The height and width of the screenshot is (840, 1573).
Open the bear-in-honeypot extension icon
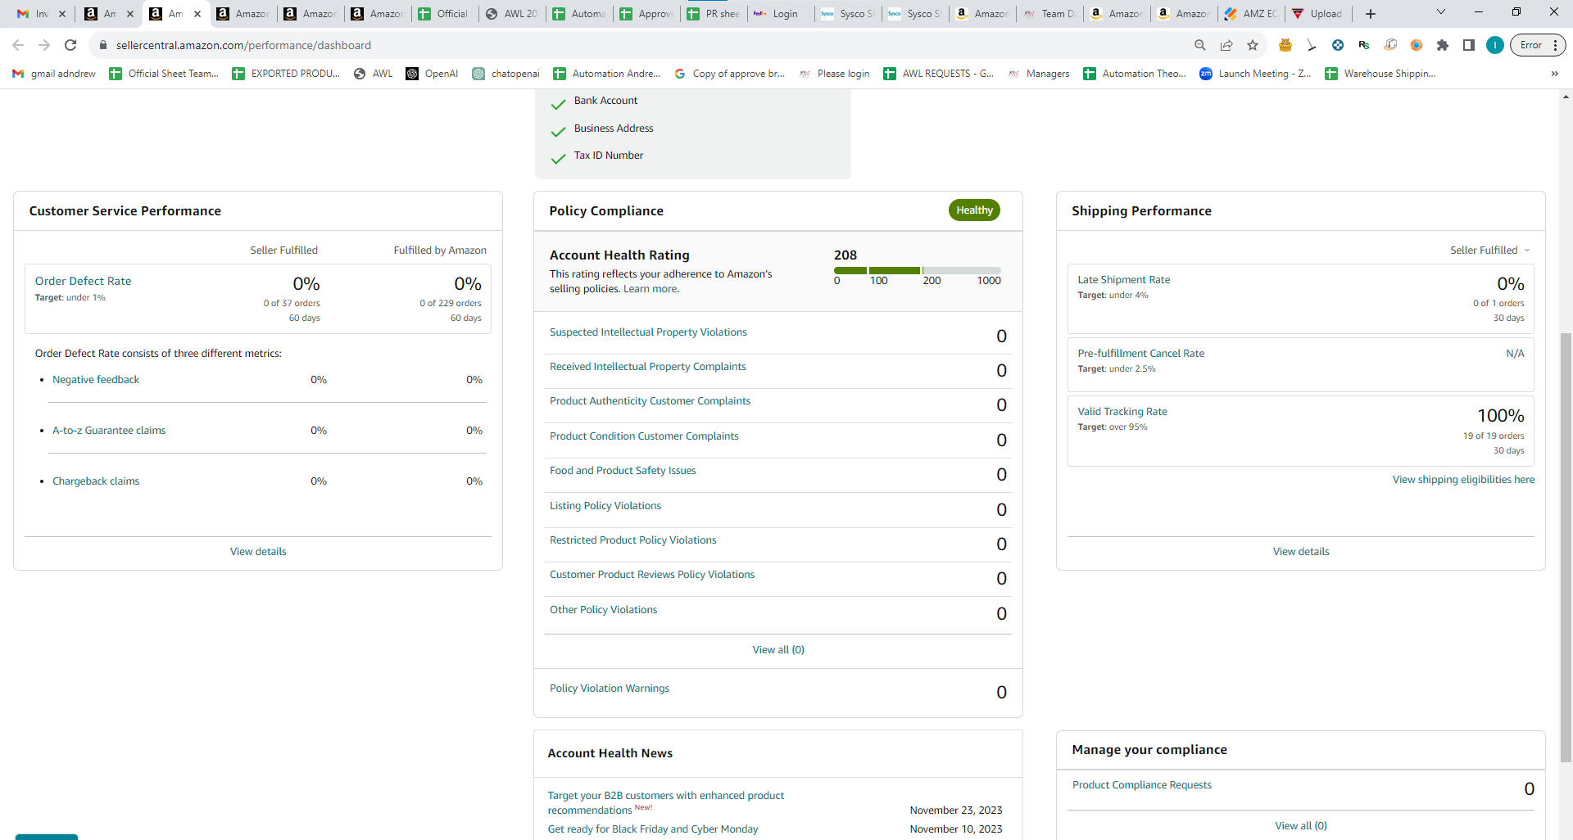[x=1285, y=45]
